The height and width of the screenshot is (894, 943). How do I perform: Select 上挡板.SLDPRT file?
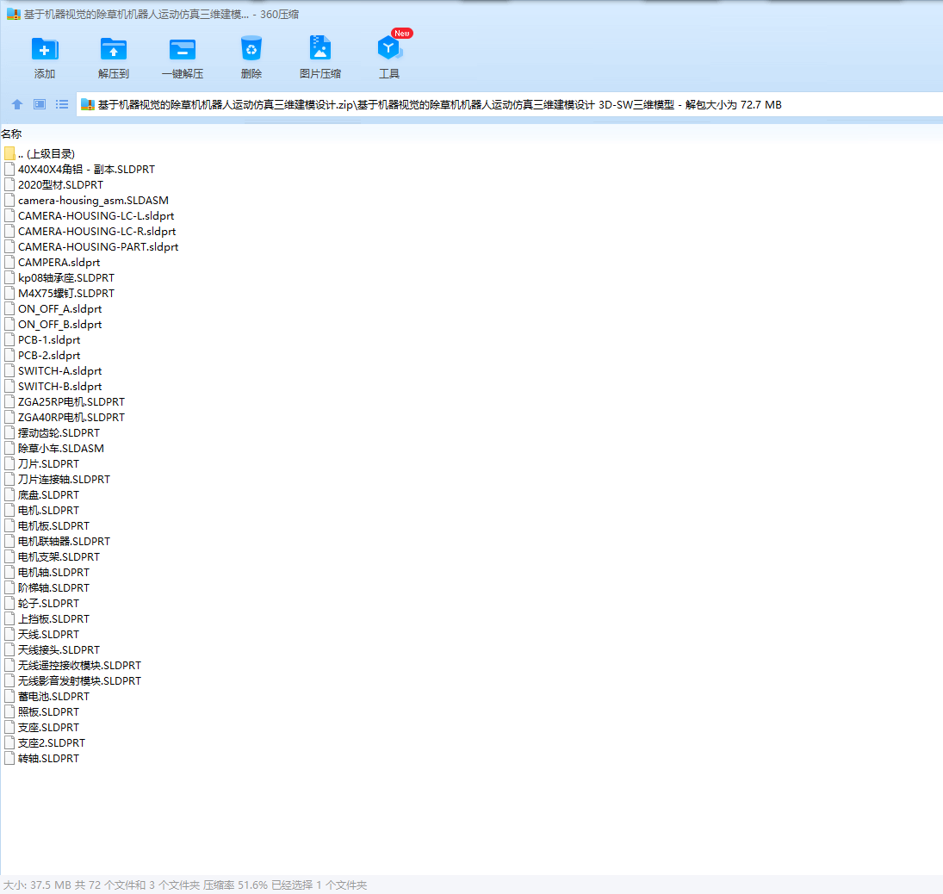coord(53,619)
